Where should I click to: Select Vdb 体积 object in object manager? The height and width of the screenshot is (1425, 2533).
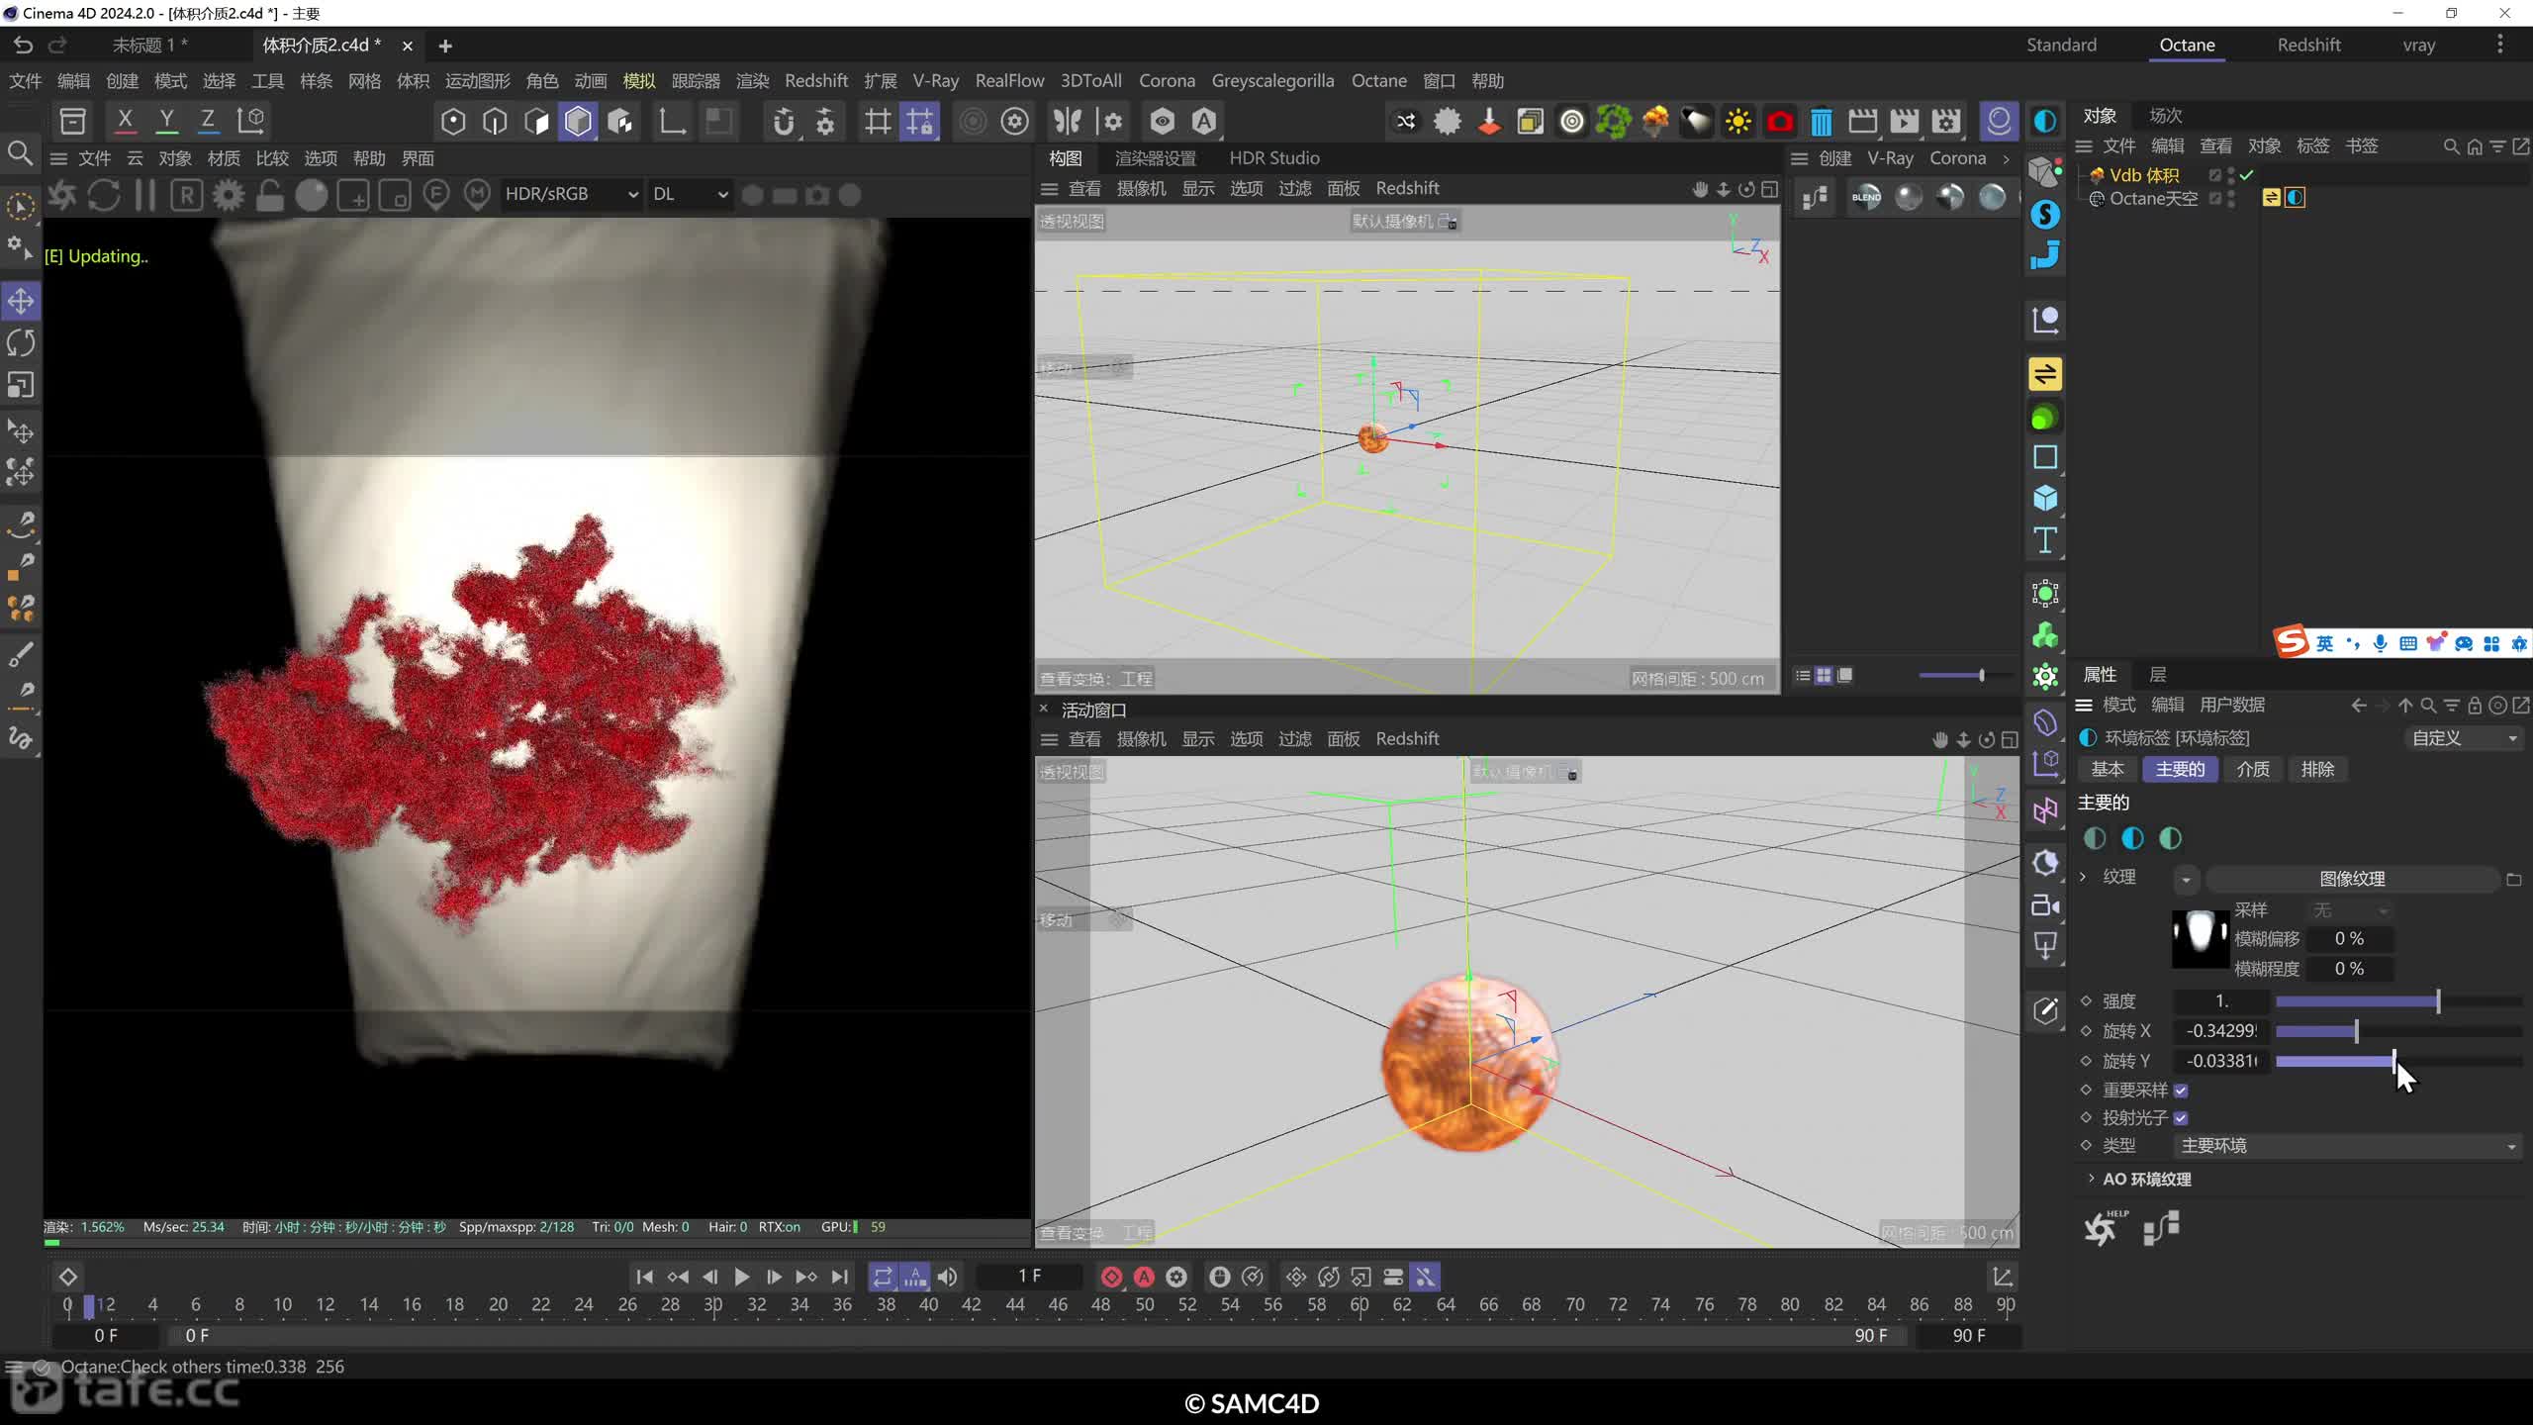click(x=2144, y=175)
